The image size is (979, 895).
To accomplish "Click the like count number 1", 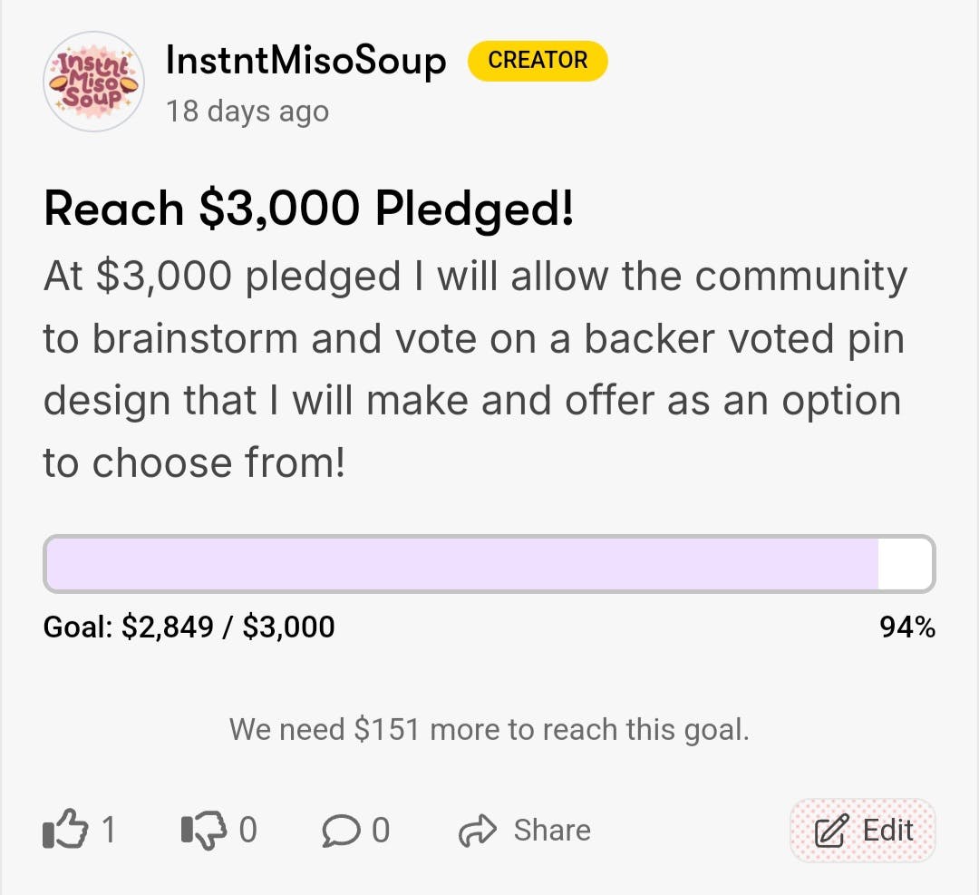I will (109, 830).
